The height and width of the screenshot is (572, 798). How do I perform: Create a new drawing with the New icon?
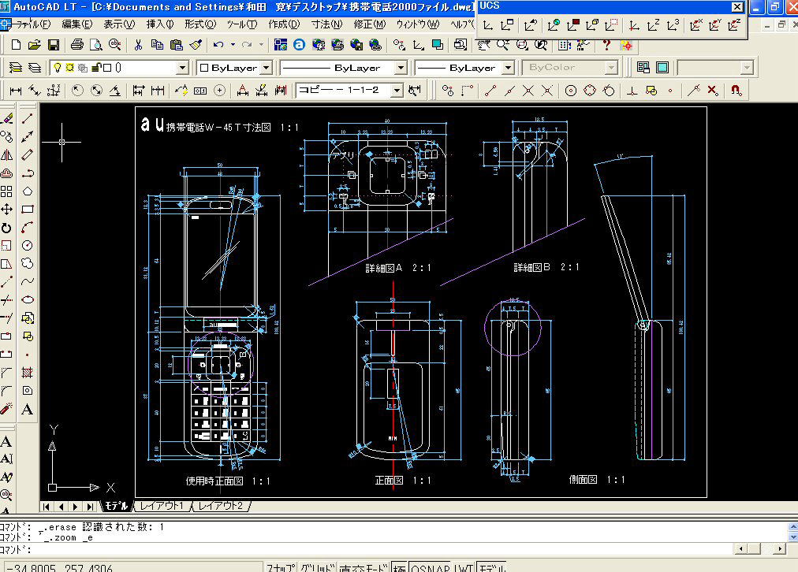[x=16, y=45]
